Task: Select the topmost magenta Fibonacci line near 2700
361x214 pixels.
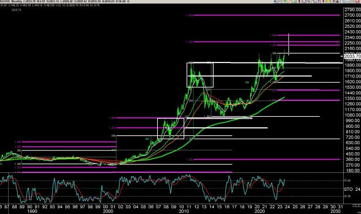Action: [x=267, y=15]
